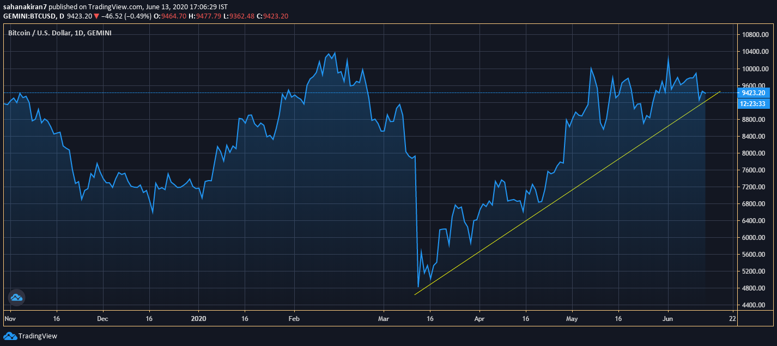This screenshot has height=346, width=777.
Task: Click the 6400.00 price axis label
Action: pyautogui.click(x=754, y=220)
